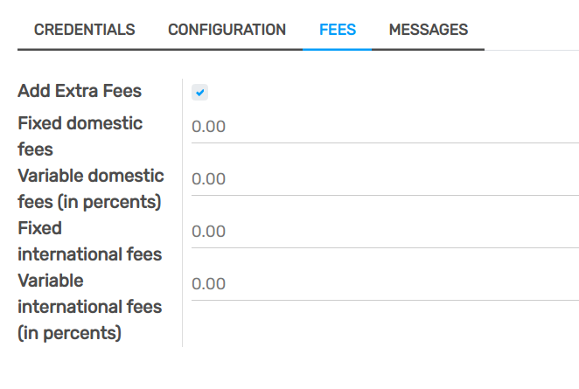
Task: Click the Variable domestic fees percent field
Action: [x=385, y=179]
